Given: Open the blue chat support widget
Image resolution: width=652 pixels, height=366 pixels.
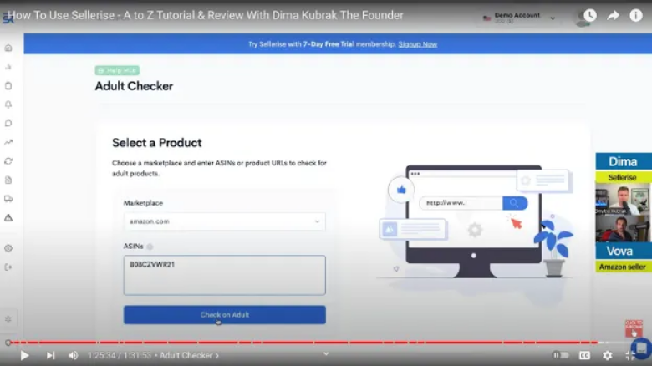Looking at the screenshot, I should (x=642, y=348).
